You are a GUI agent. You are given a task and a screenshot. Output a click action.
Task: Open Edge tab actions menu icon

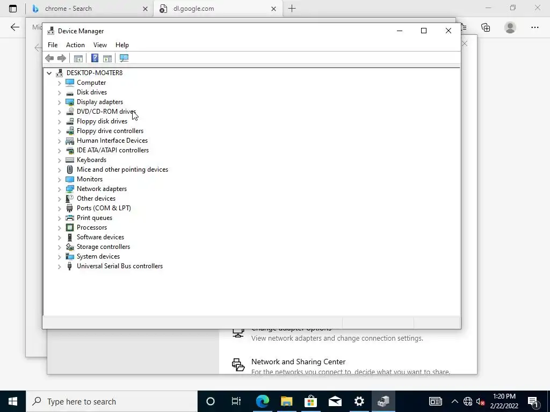[x=13, y=9]
